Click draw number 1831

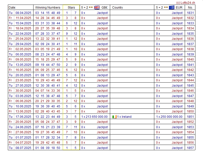point(190,13)
